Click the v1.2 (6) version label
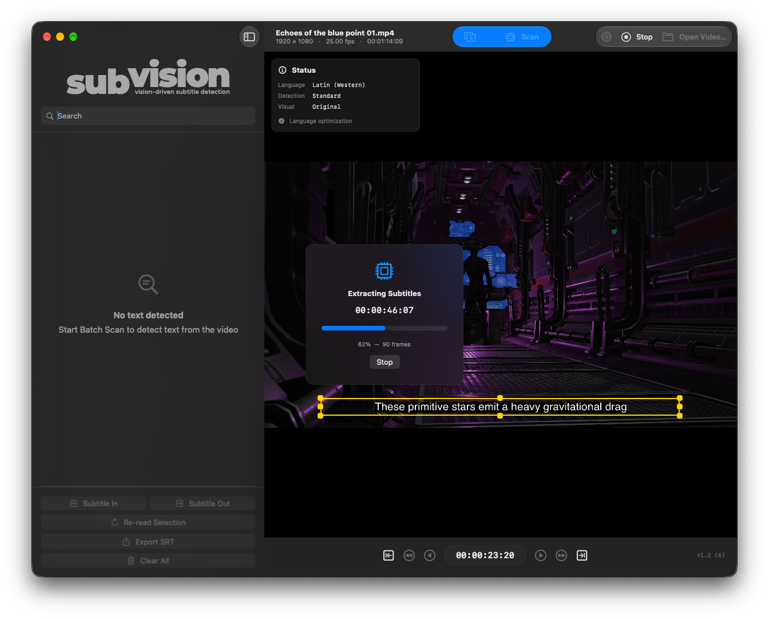The image size is (769, 619). click(711, 555)
